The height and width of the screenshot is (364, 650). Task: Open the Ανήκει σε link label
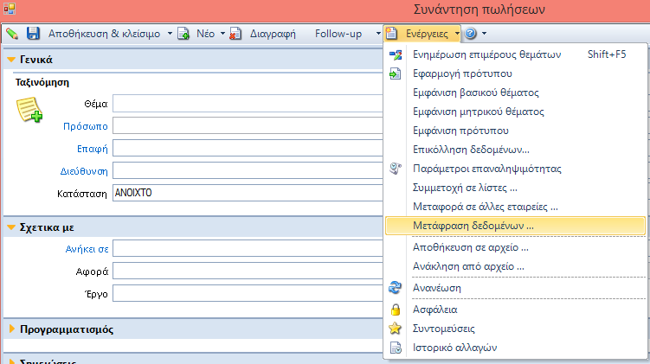point(87,249)
